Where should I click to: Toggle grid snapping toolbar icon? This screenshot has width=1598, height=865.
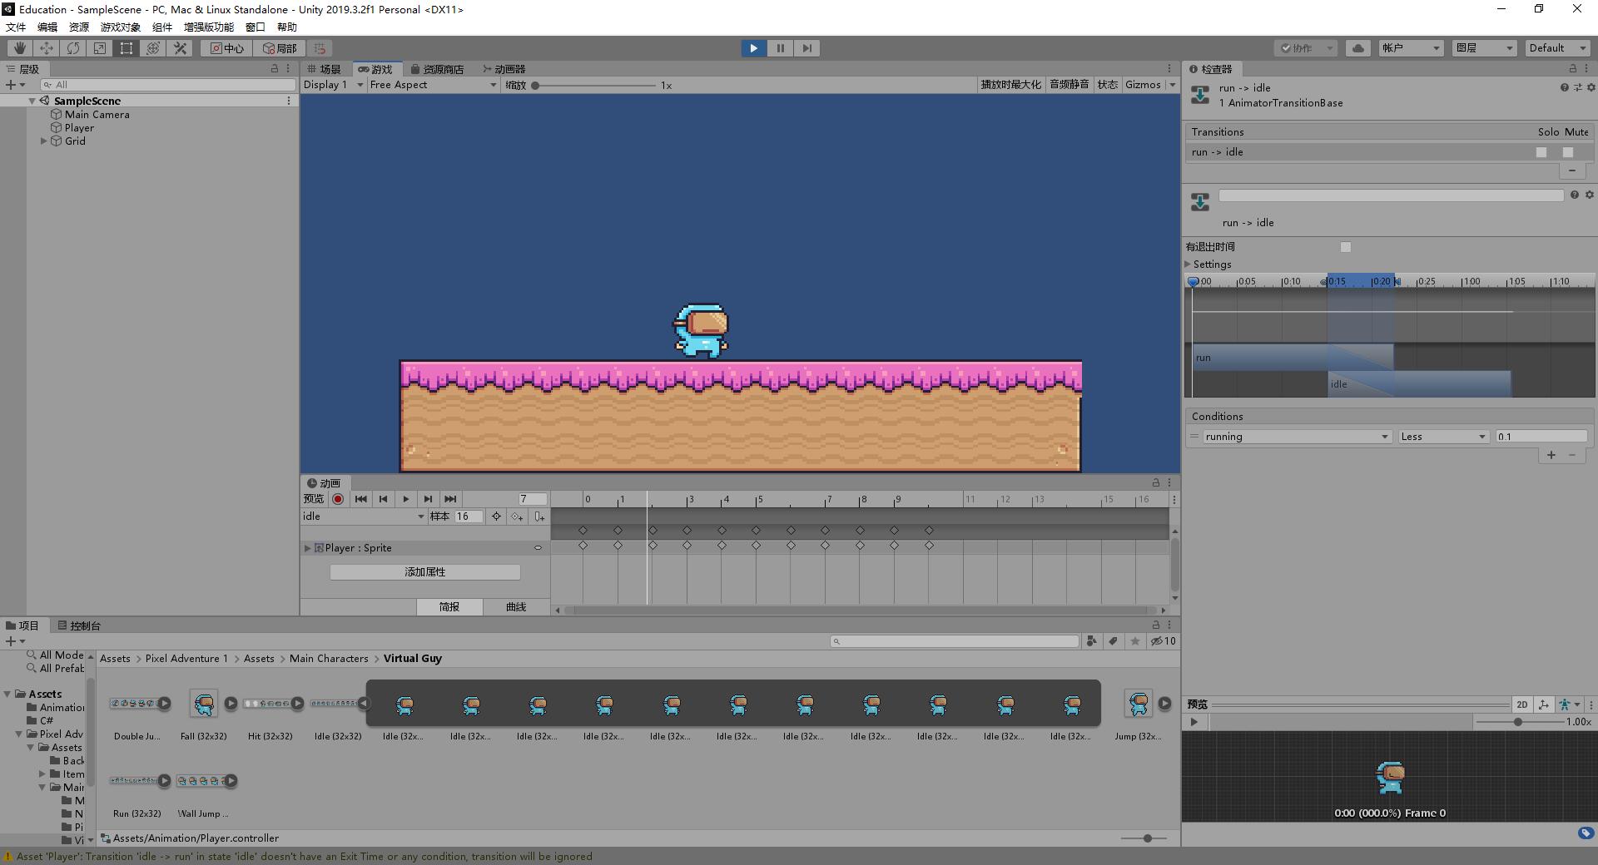[x=320, y=48]
